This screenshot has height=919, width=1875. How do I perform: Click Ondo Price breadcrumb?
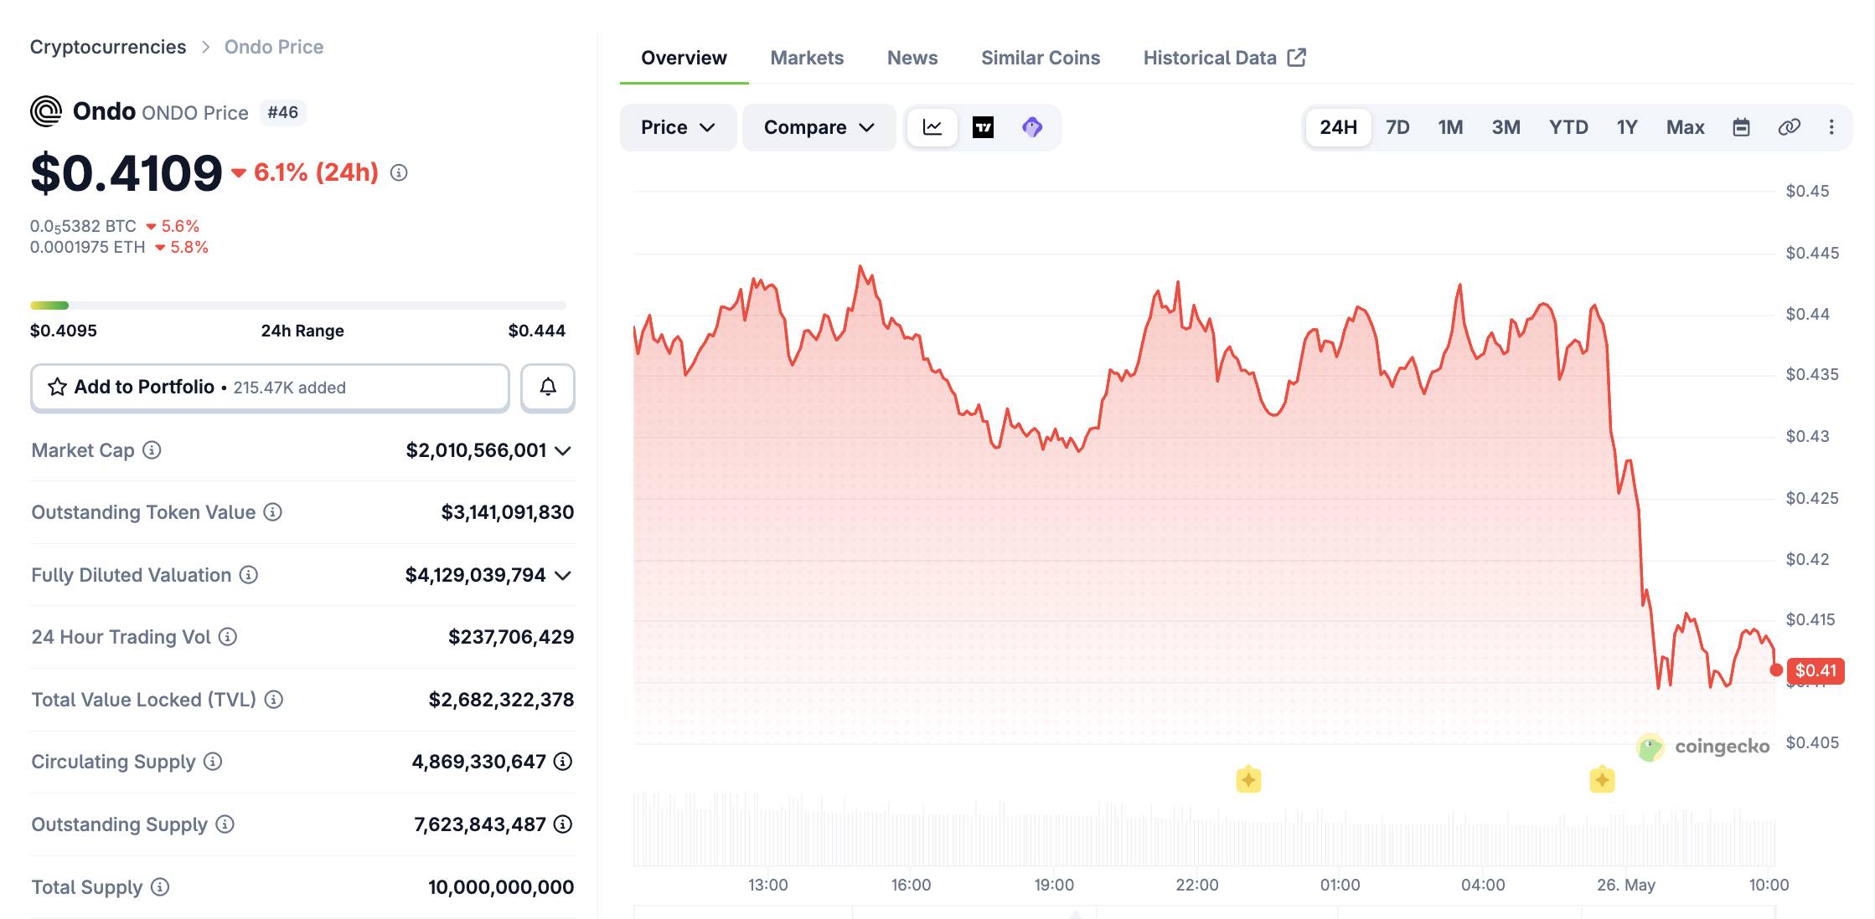(x=274, y=47)
